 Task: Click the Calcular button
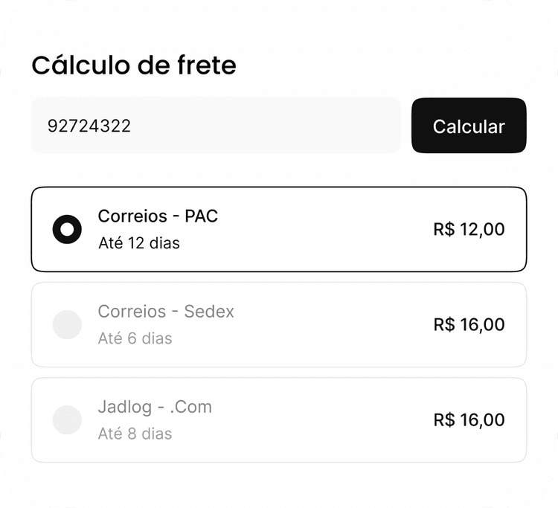[x=469, y=126]
